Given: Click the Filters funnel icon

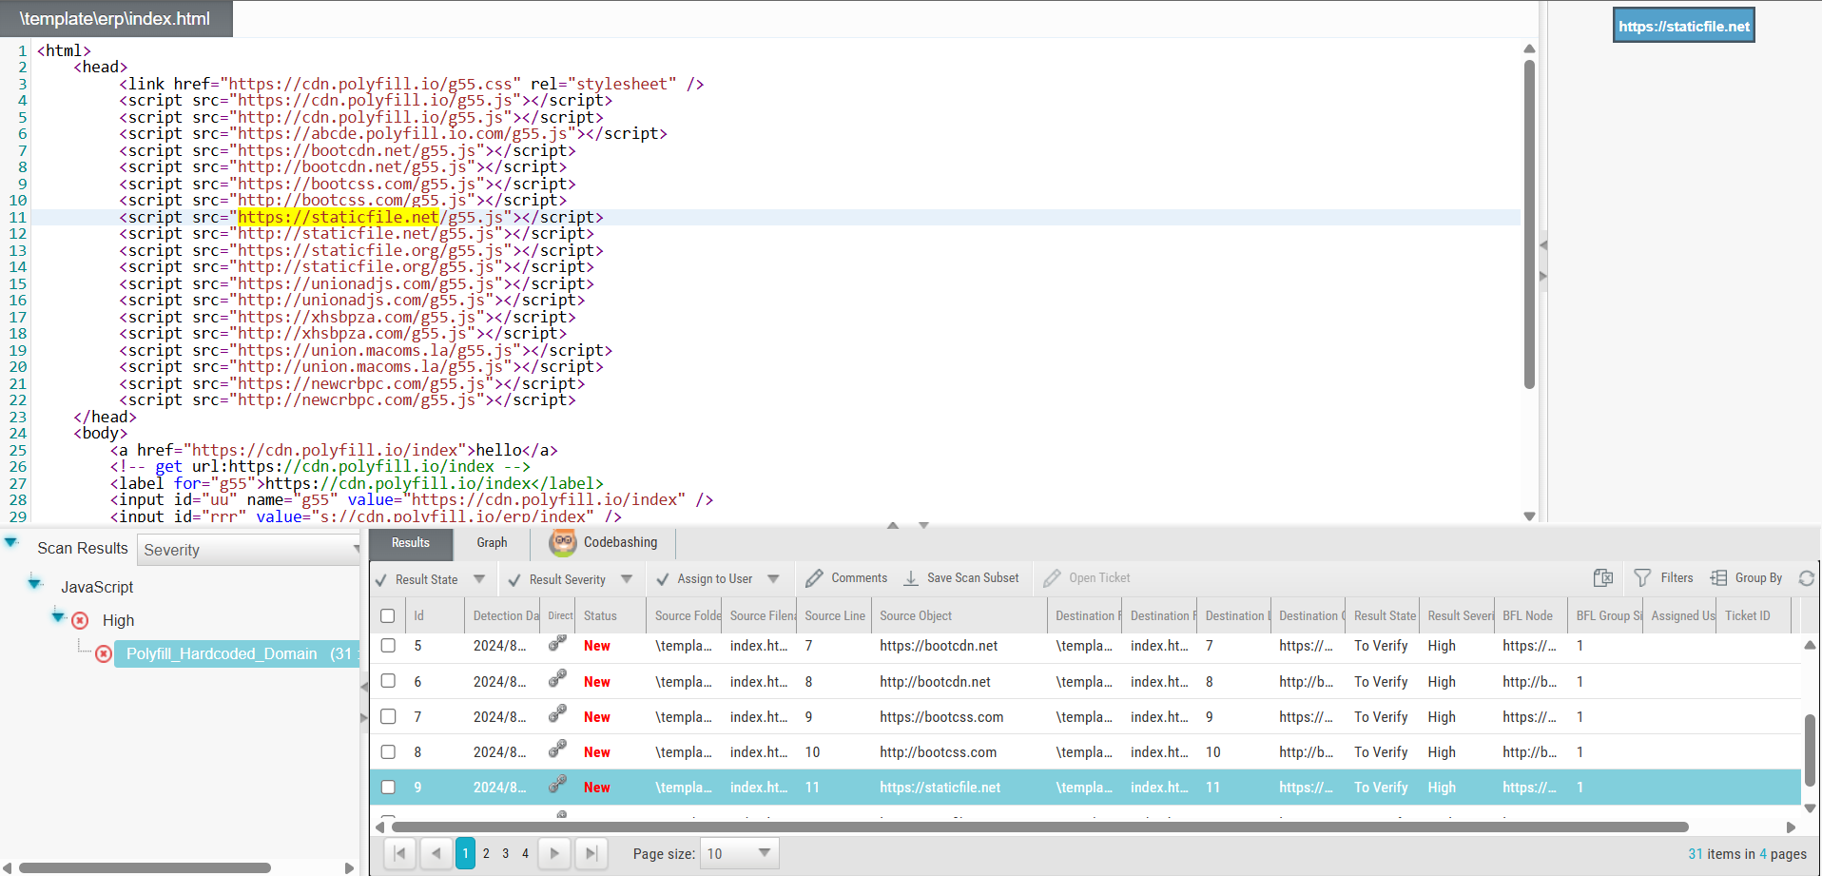Looking at the screenshot, I should [1642, 578].
